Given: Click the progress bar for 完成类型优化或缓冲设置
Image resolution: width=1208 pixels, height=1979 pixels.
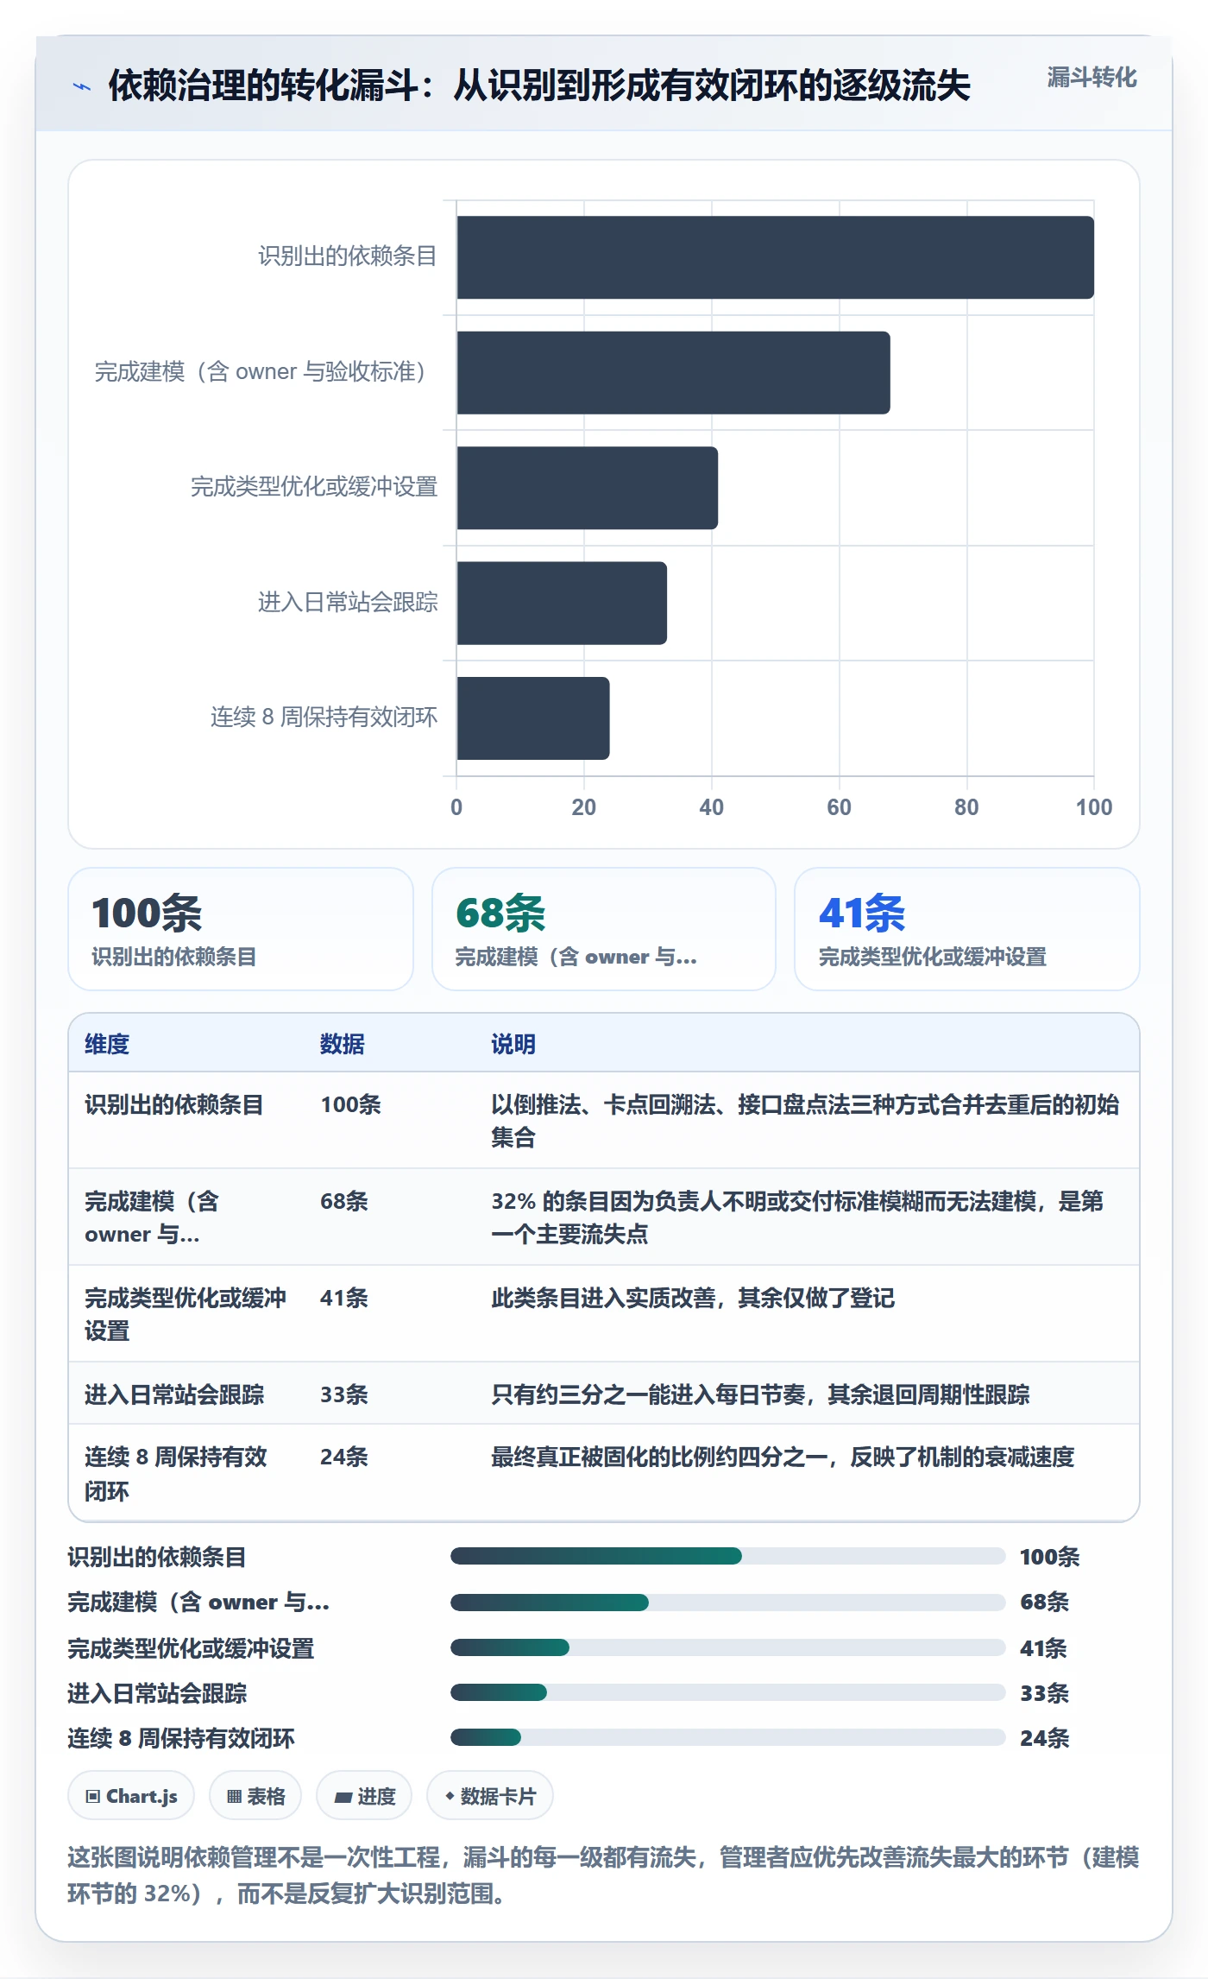Looking at the screenshot, I should [x=727, y=1647].
